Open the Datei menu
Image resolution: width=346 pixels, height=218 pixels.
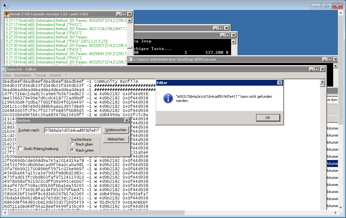tap(7, 75)
